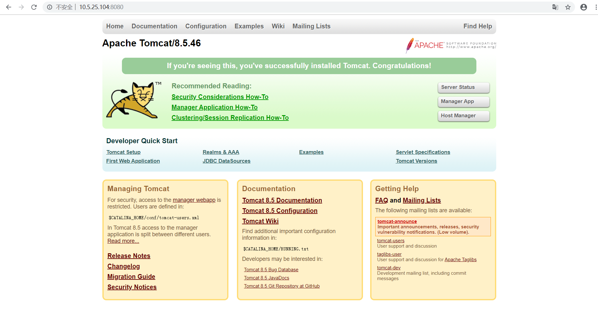Open Tomcat 8.5 Configuration link
The height and width of the screenshot is (311, 598).
pos(280,211)
